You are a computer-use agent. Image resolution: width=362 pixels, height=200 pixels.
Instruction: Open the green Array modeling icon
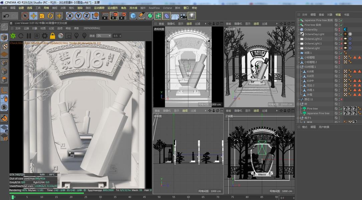pos(158,16)
